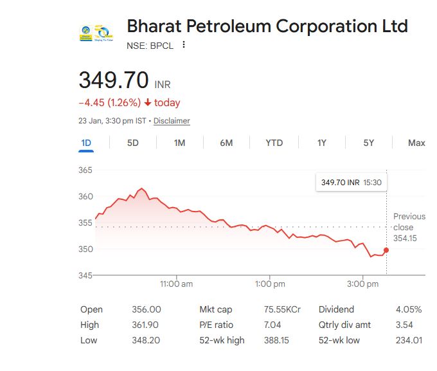Select the 1D chart range tab
The image size is (437, 371).
tap(86, 143)
